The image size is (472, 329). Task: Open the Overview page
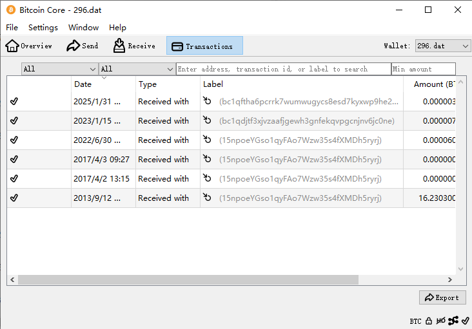tap(29, 46)
